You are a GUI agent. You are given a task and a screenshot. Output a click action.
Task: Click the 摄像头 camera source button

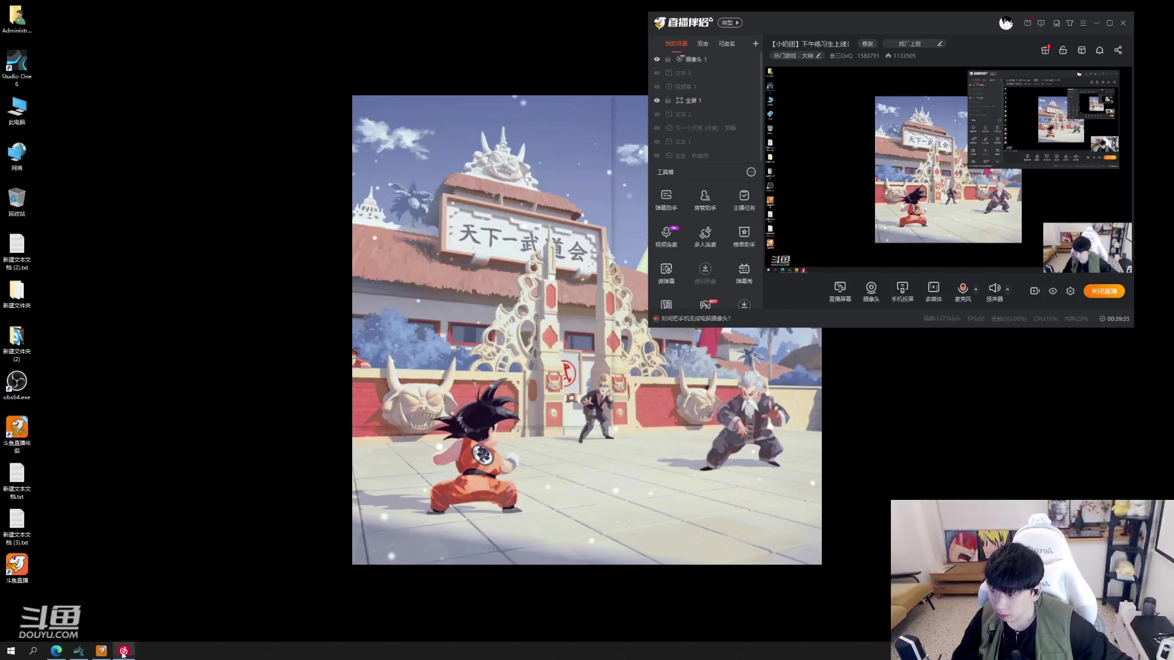[x=871, y=291]
